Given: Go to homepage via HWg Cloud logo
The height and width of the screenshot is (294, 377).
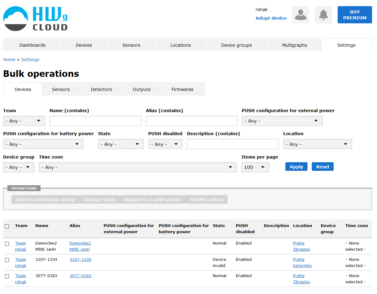Looking at the screenshot, I should click(35, 18).
